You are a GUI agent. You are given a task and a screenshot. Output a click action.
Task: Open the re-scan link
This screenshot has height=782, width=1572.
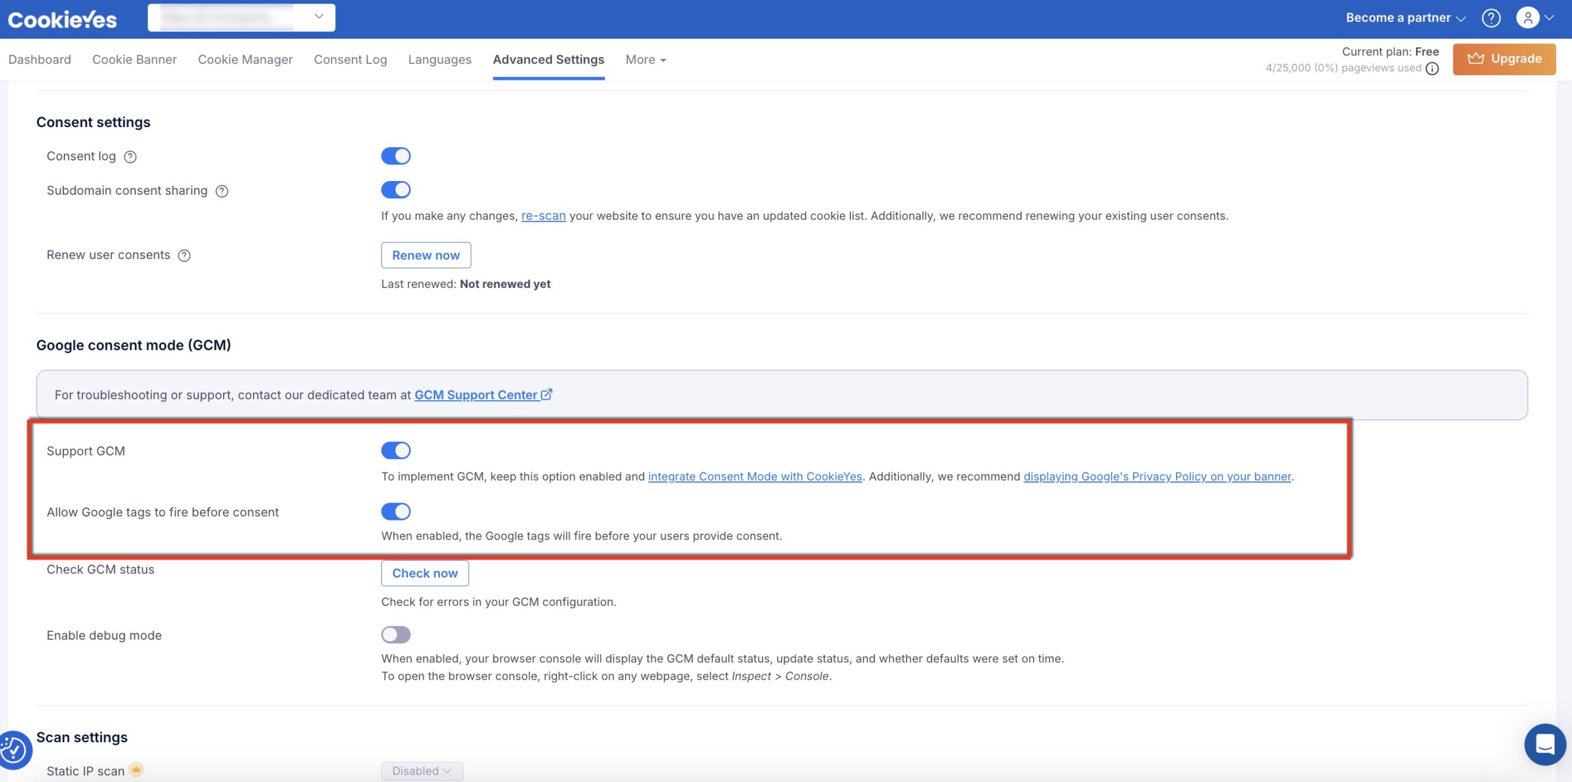[x=543, y=215]
